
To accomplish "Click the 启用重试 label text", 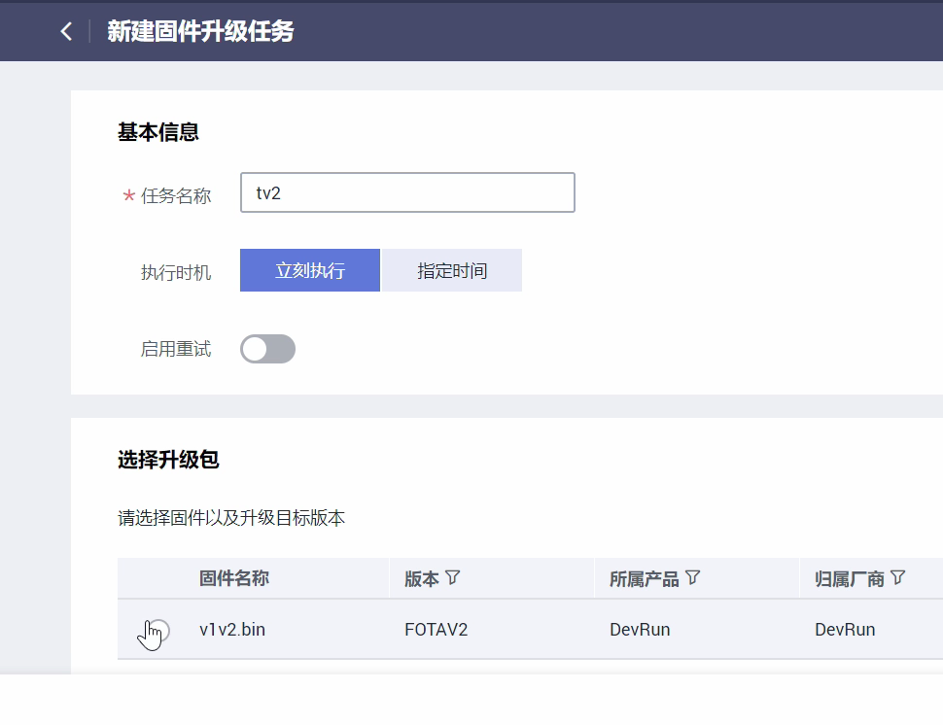I will (x=176, y=349).
